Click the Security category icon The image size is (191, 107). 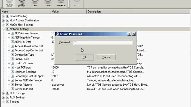point(7,102)
